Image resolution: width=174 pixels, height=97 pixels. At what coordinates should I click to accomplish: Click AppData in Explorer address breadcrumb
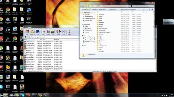coord(98,6)
